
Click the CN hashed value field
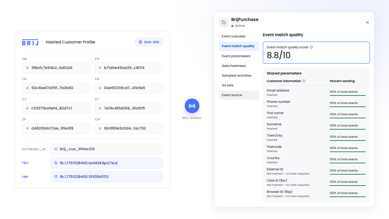(x=129, y=128)
